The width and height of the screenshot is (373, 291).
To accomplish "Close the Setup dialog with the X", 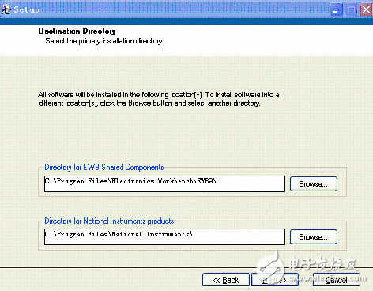I will [366, 9].
